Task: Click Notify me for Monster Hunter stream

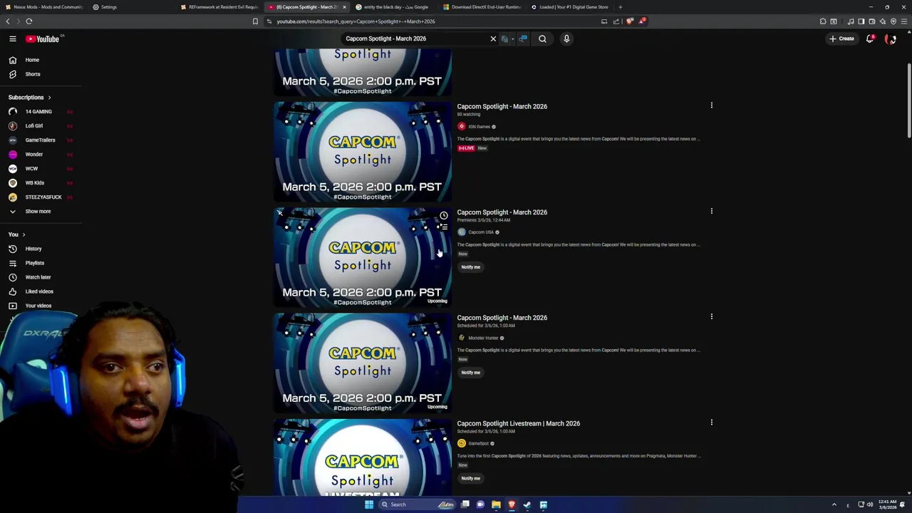Action: coord(470,373)
